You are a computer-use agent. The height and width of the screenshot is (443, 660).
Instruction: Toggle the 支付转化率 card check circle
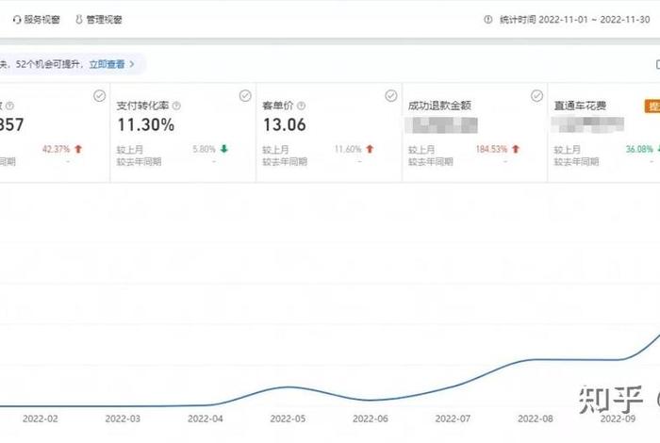tap(245, 96)
